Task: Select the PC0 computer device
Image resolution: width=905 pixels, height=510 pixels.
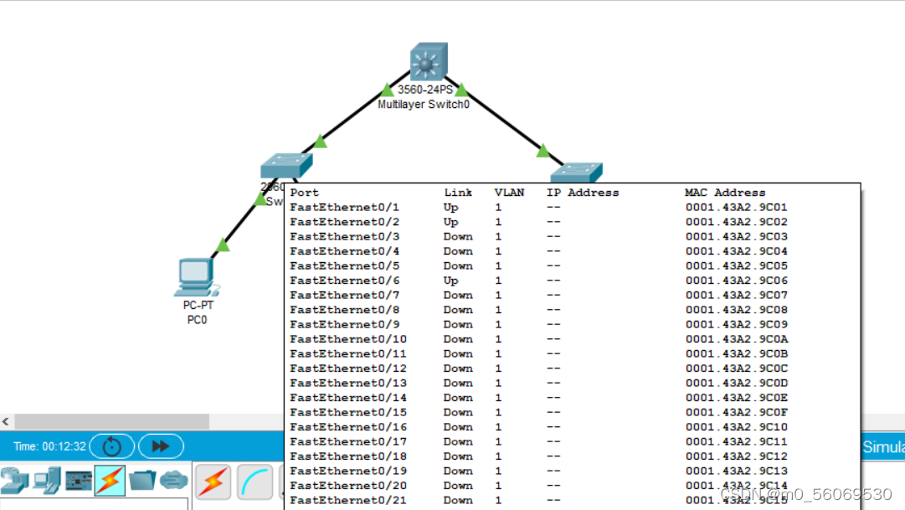Action: click(x=196, y=277)
